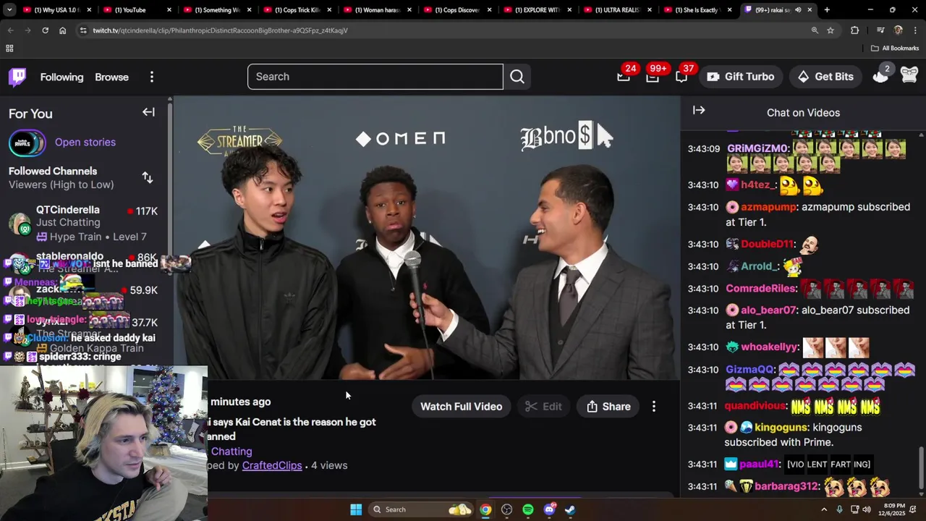This screenshot has width=926, height=521.
Task: Click the Get Bits button
Action: (825, 77)
